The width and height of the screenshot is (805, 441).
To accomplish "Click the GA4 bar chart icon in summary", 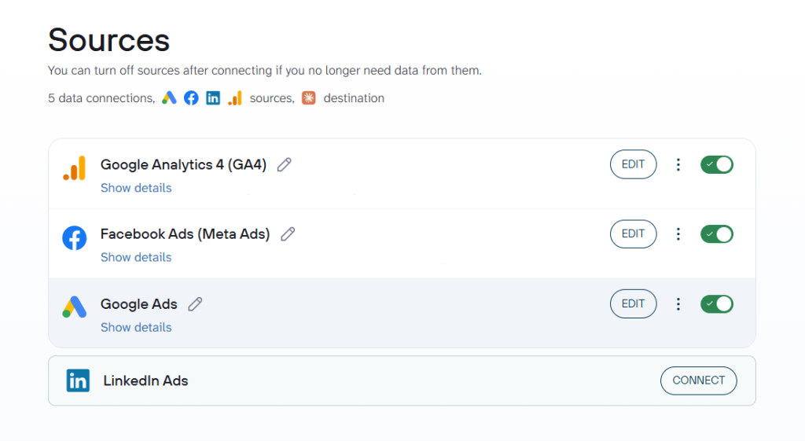I will [235, 98].
